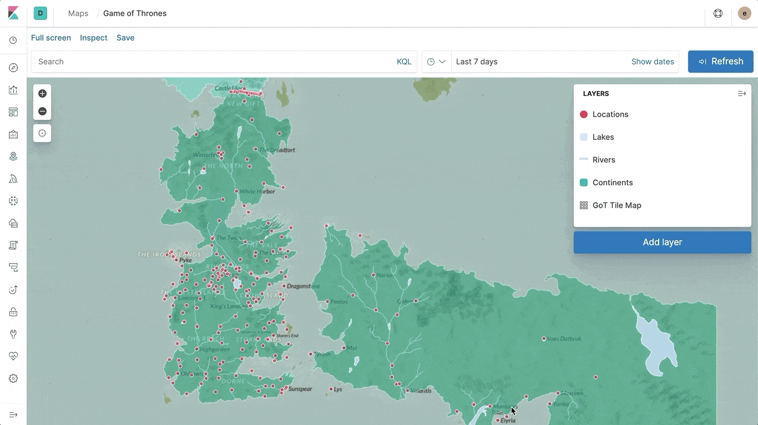Click the light blue Lakes swatch
The height and width of the screenshot is (425, 758).
584,137
